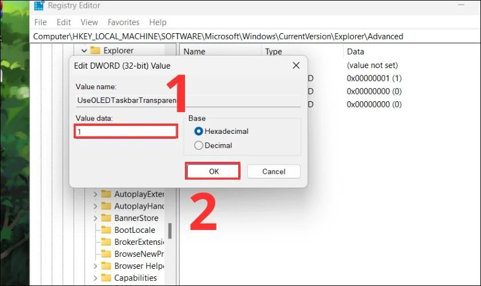Screen dimensions: 481x286
Task: Select the BootLocale tree key
Action: (x=135, y=230)
